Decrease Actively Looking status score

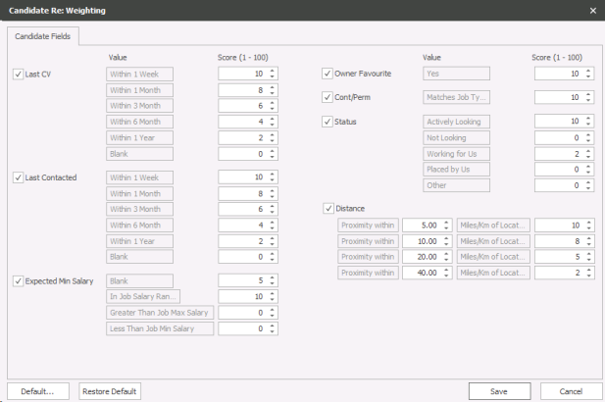(x=588, y=125)
